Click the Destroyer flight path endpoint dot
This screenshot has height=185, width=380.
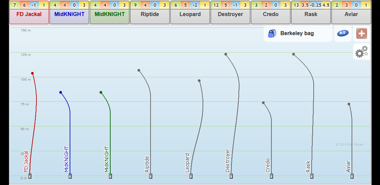tap(226, 54)
